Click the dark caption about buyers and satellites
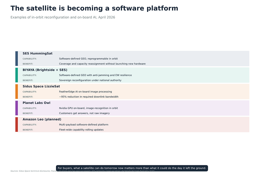This screenshot has width=264, height=176. 132,168
